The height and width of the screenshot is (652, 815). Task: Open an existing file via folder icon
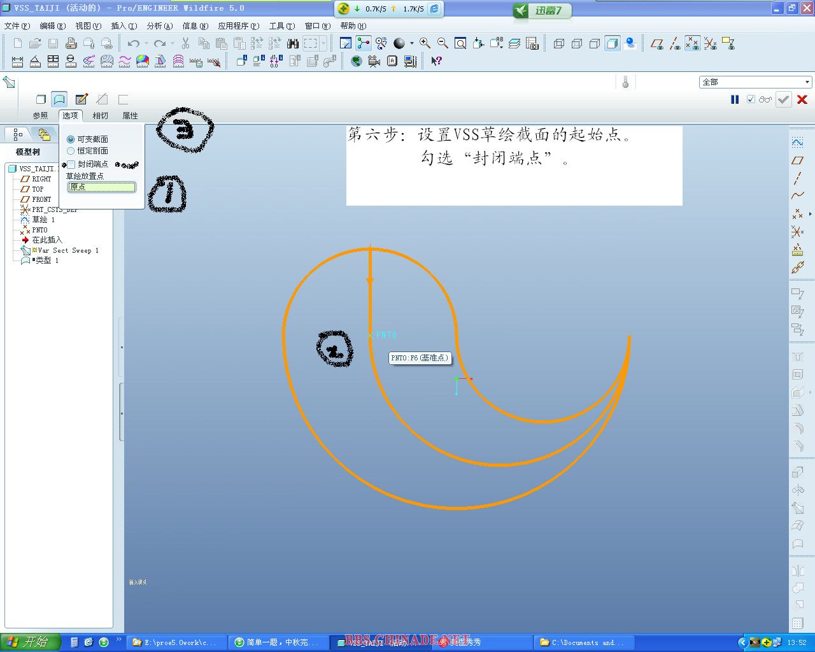point(35,43)
